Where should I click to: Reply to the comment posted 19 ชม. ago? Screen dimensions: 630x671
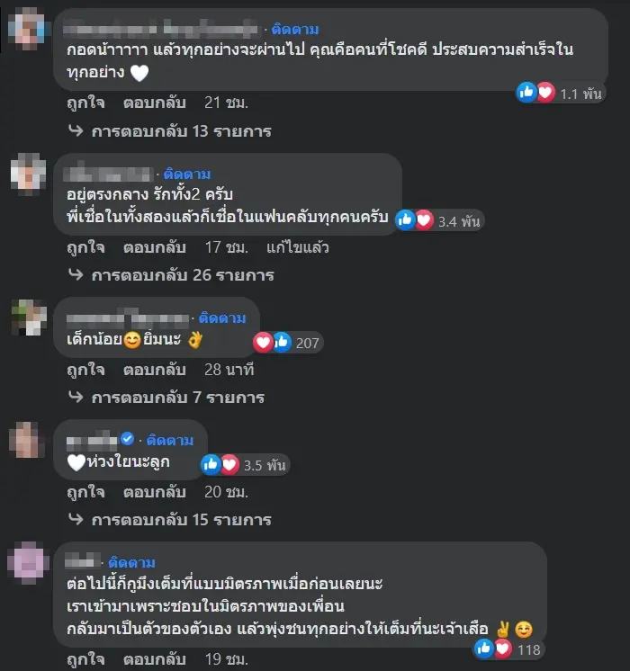tap(154, 659)
